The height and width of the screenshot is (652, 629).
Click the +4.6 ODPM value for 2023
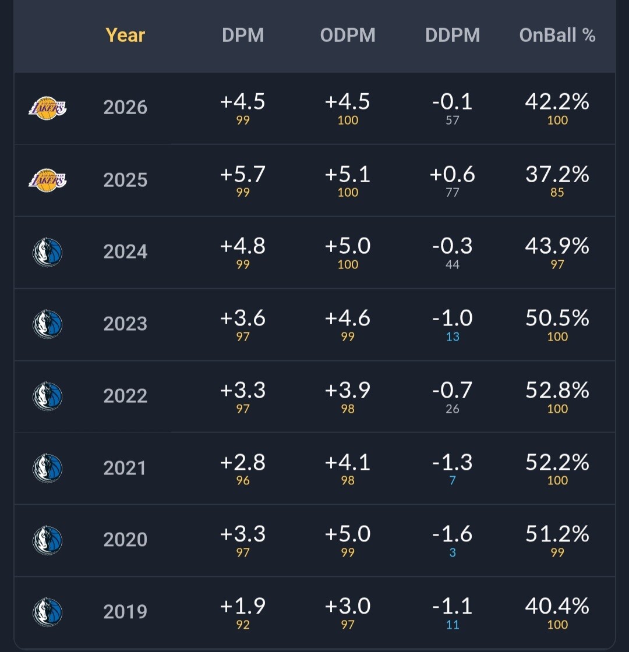pyautogui.click(x=348, y=318)
